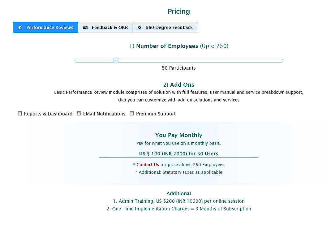Open the 360 Degree Feedback tab
The image size is (331, 229).
[165, 27]
